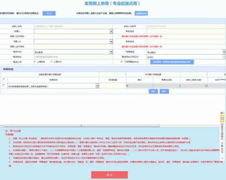Viewport: 226px width, 180px height.
Task: Close the floating APP download side panel
Action: click(222, 158)
